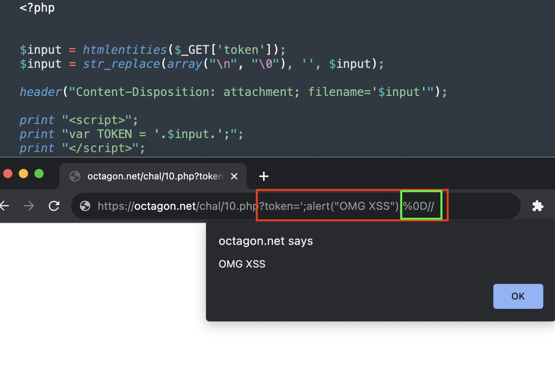This screenshot has height=365, width=555.
Task: Open a new tab with plus button
Action: pos(264,176)
